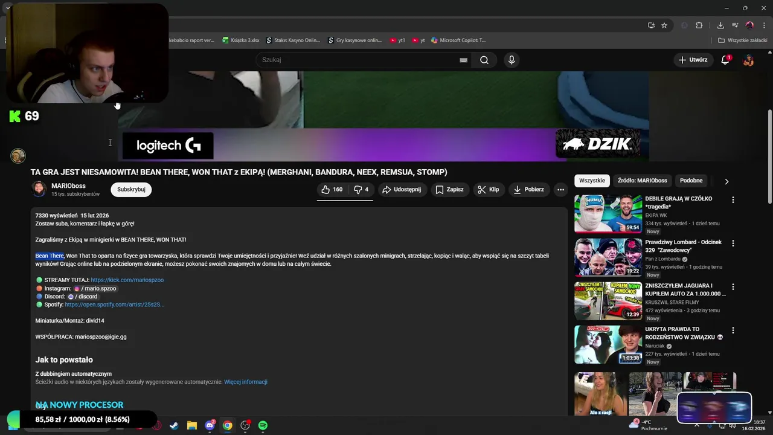Open Chrome three-dot menu
This screenshot has height=435, width=773.
[x=763, y=25]
